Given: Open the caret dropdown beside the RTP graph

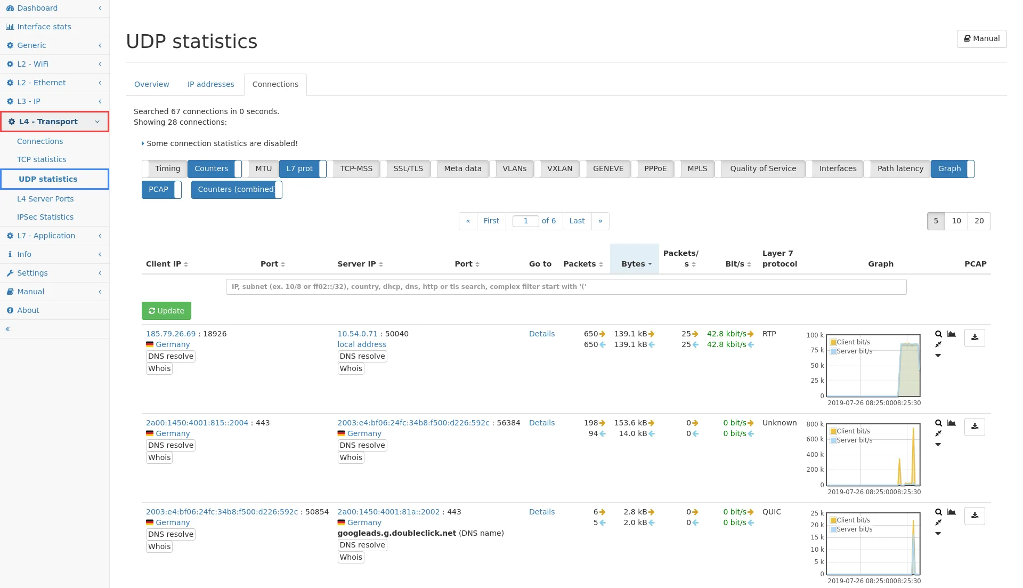Looking at the screenshot, I should click(938, 356).
